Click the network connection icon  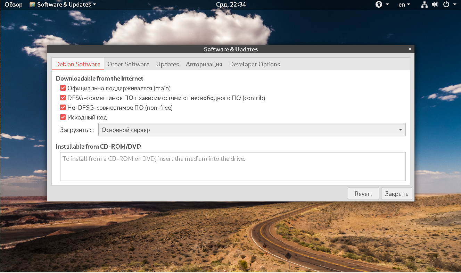[425, 5]
